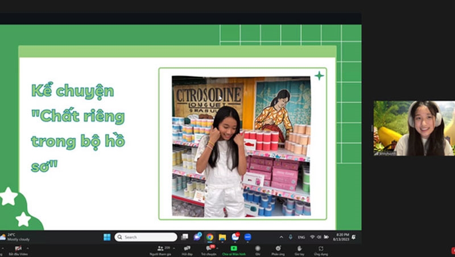Screen dimensions: 455x257
Task: Click the "Kể chuyện" slide title text
Action: [x=73, y=91]
